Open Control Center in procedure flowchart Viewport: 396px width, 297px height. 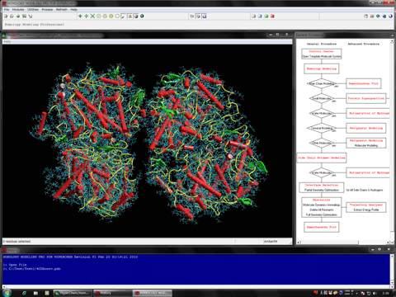pyautogui.click(x=321, y=51)
